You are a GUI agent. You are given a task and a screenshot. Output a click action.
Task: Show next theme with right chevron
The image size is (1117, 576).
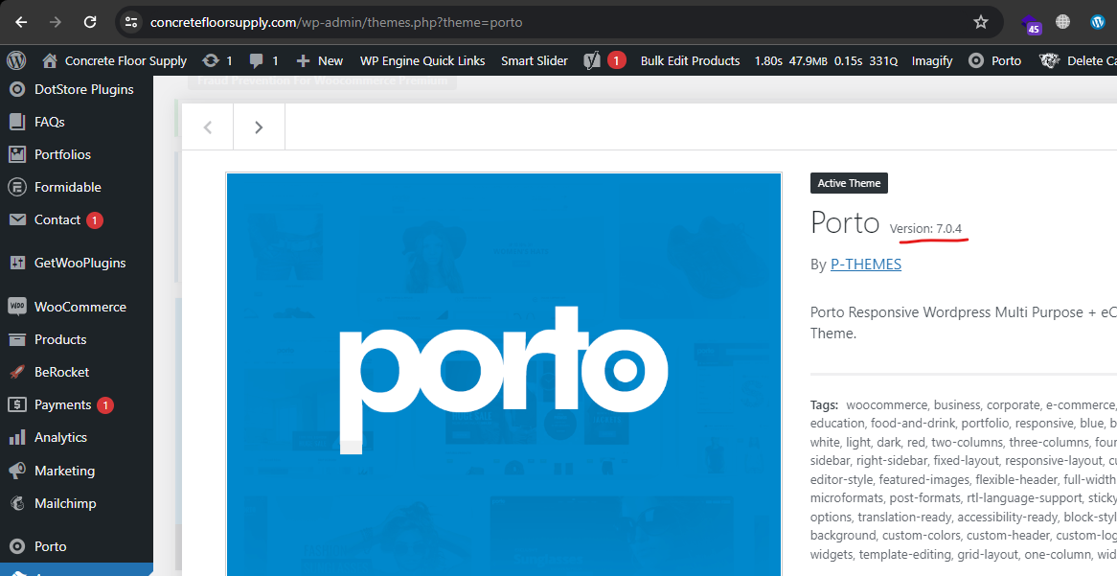pos(260,127)
